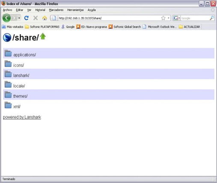This screenshot has height=183, width=217.
Task: Click the page identity icon in the address bar
Action: pyautogui.click(x=54, y=18)
